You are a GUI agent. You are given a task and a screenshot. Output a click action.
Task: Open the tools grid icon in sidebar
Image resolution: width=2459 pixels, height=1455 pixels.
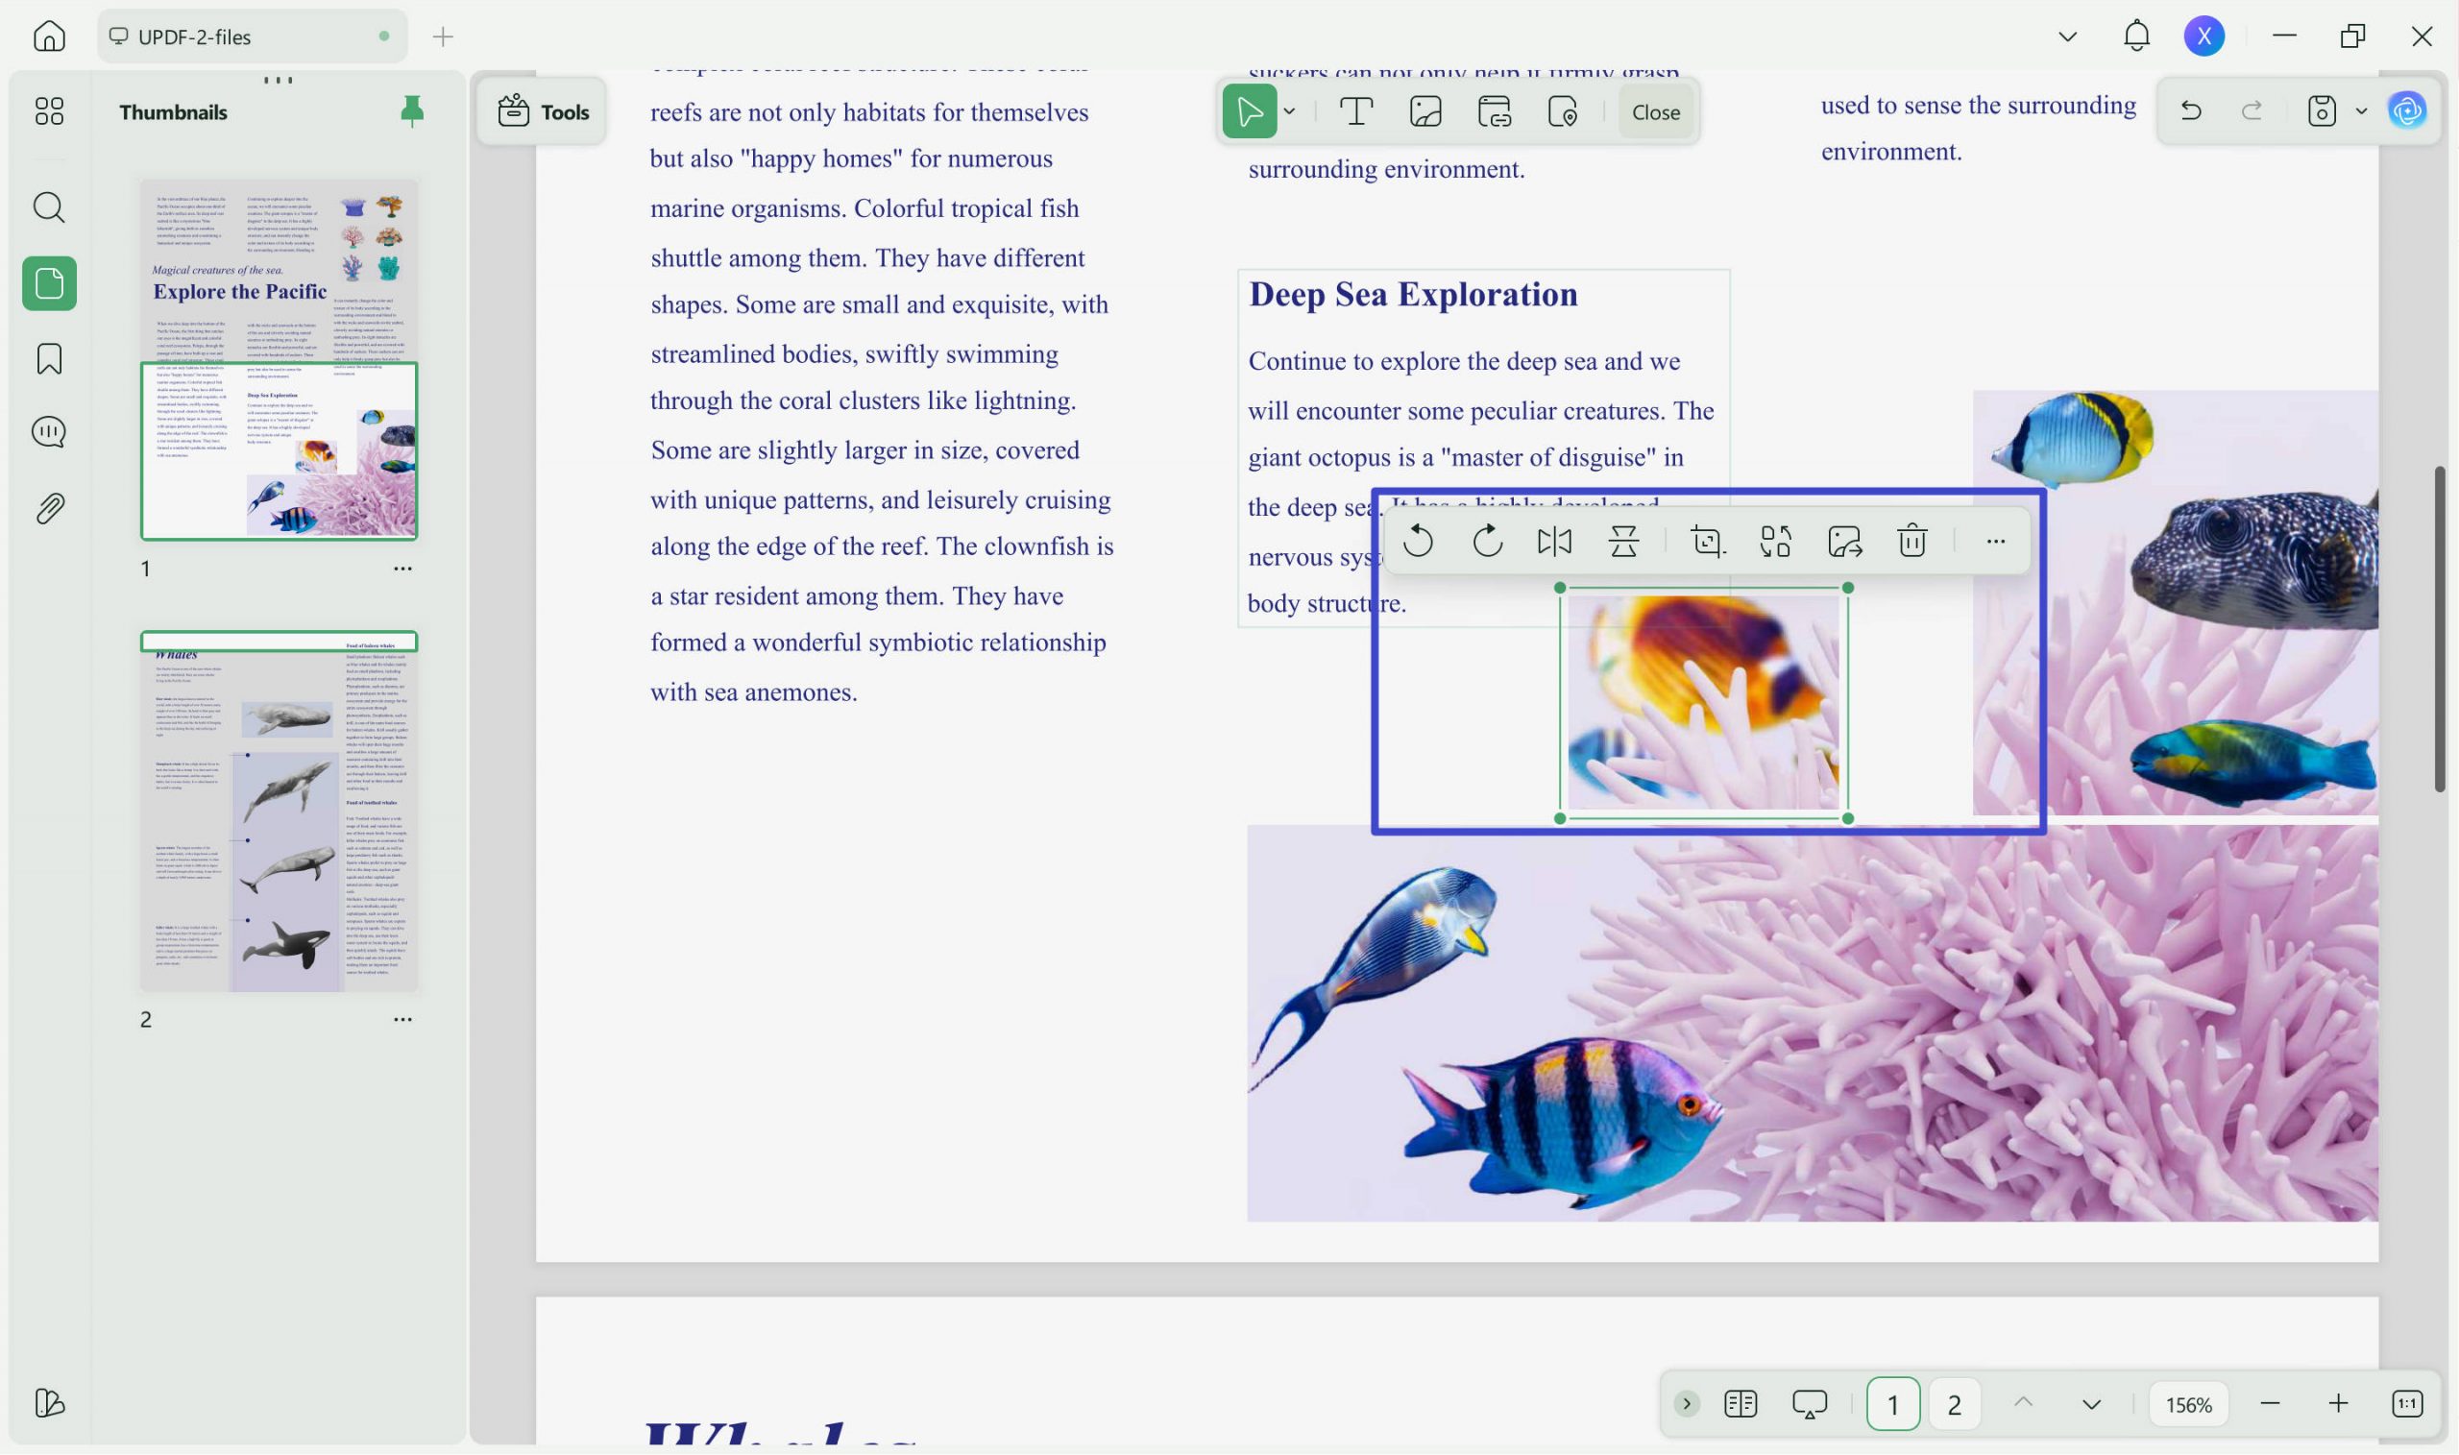(49, 110)
